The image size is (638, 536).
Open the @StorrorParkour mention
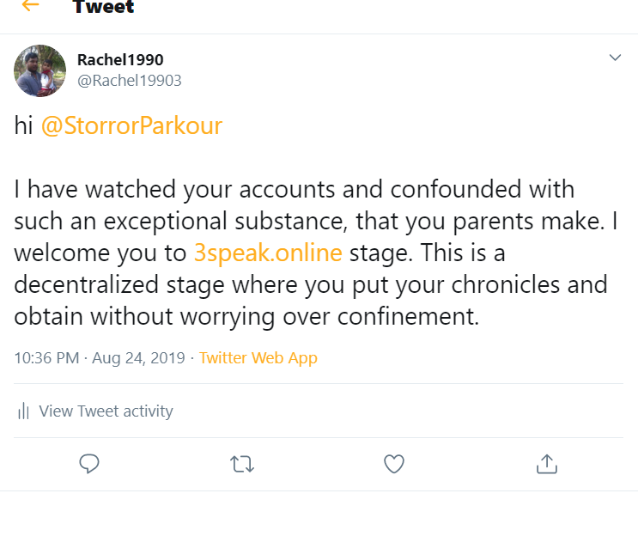(x=131, y=126)
